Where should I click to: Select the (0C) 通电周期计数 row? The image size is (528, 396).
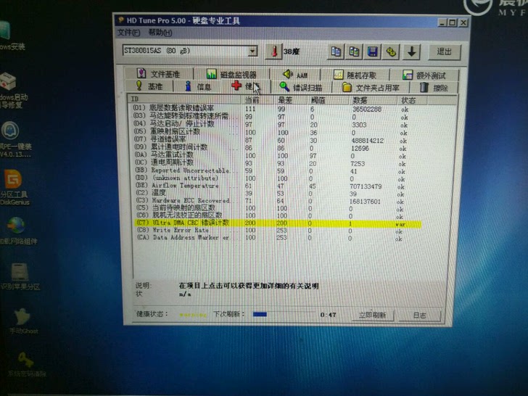[271, 163]
